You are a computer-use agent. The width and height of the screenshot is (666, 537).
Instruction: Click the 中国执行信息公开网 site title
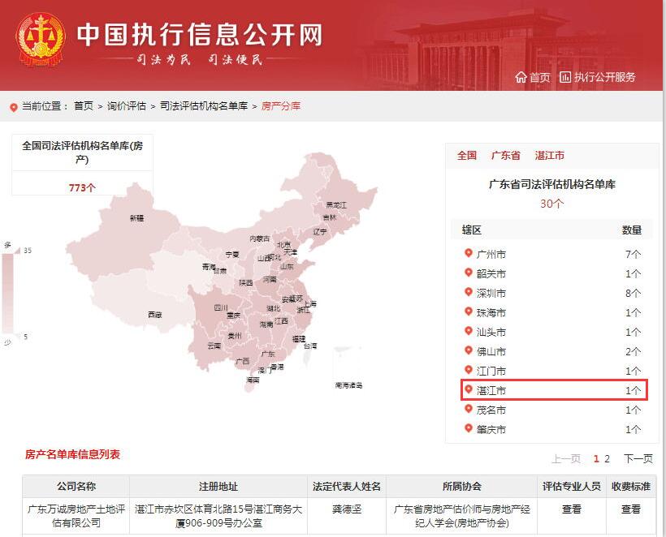tap(200, 35)
